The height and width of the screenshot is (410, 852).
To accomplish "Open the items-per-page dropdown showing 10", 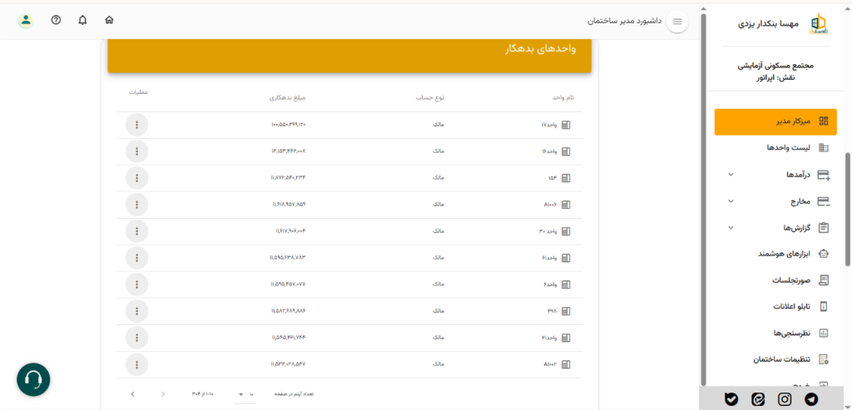I will (x=245, y=394).
